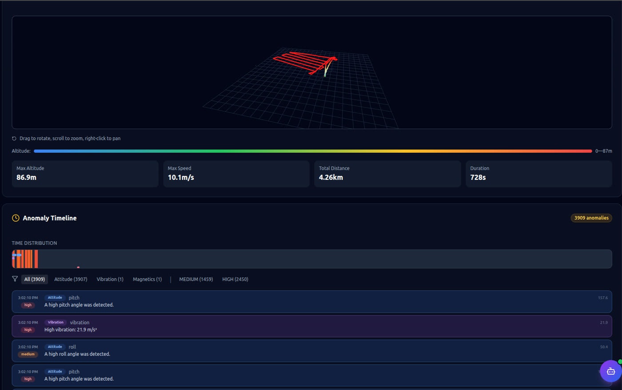Open the pitch anomaly row valued 157.6
The height and width of the screenshot is (390, 622).
(312, 302)
